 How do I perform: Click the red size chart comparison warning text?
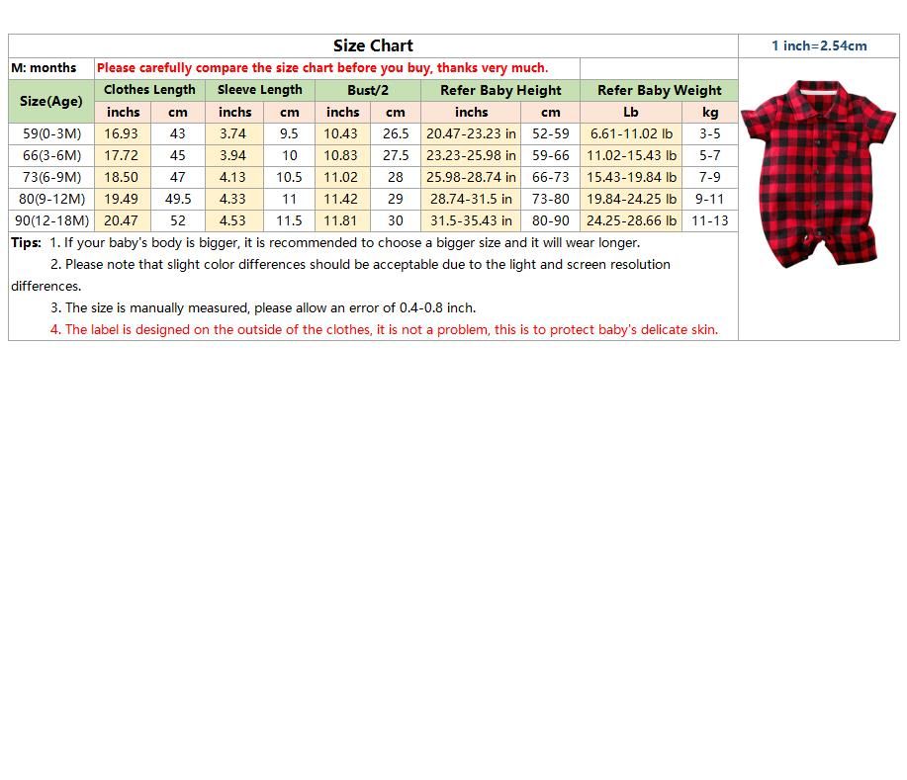[x=322, y=68]
